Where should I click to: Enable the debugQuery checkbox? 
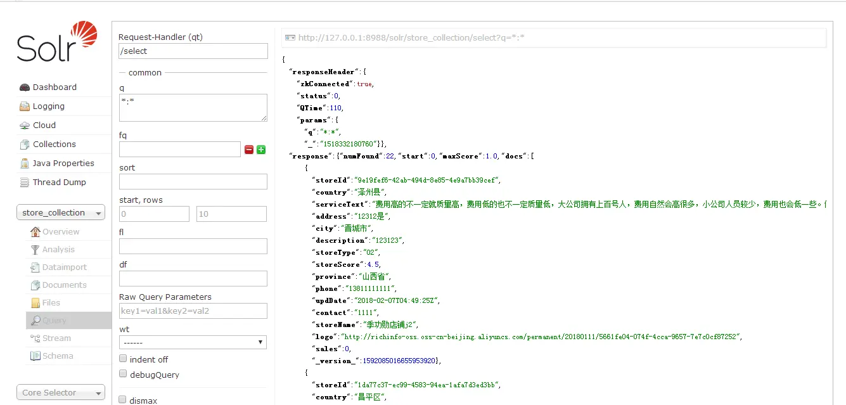point(123,374)
